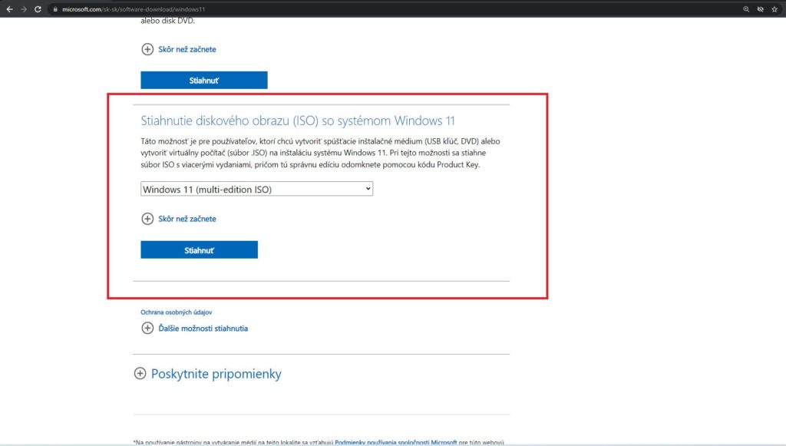Reload the page with refresh icon
The image size is (786, 446).
pyautogui.click(x=38, y=8)
